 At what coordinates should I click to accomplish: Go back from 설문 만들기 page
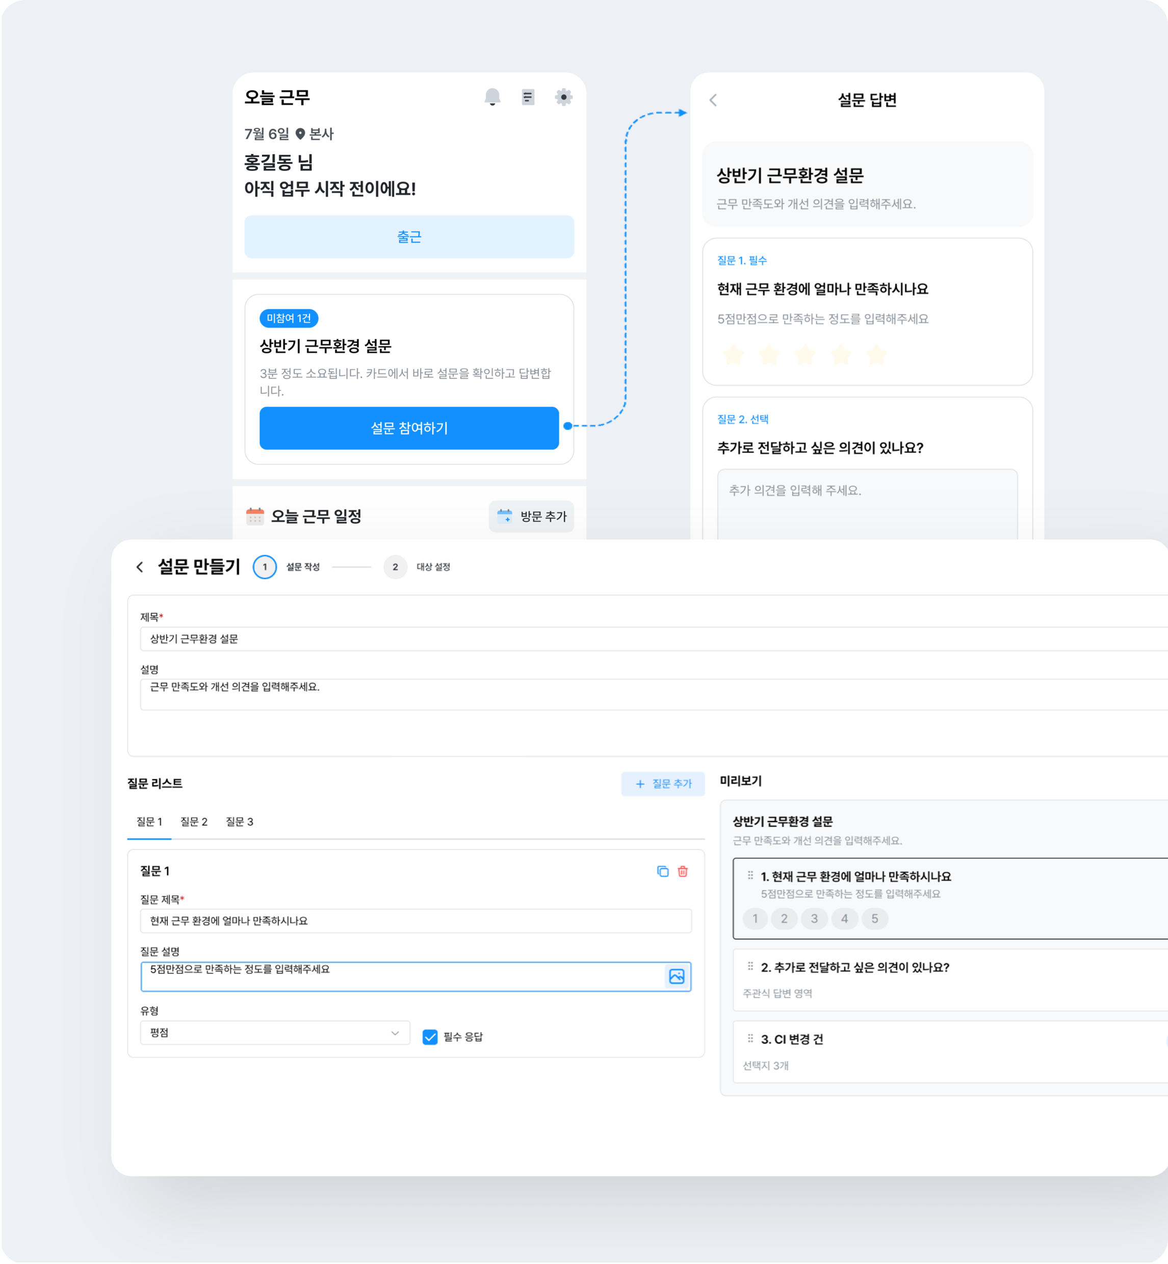pos(140,567)
